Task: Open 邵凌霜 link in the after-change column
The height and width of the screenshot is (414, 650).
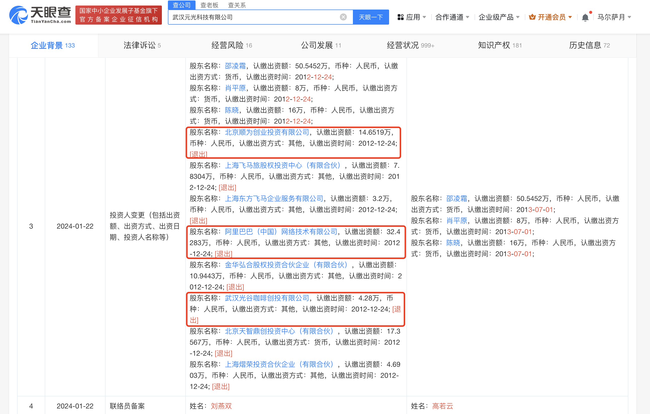Action: 456,198
